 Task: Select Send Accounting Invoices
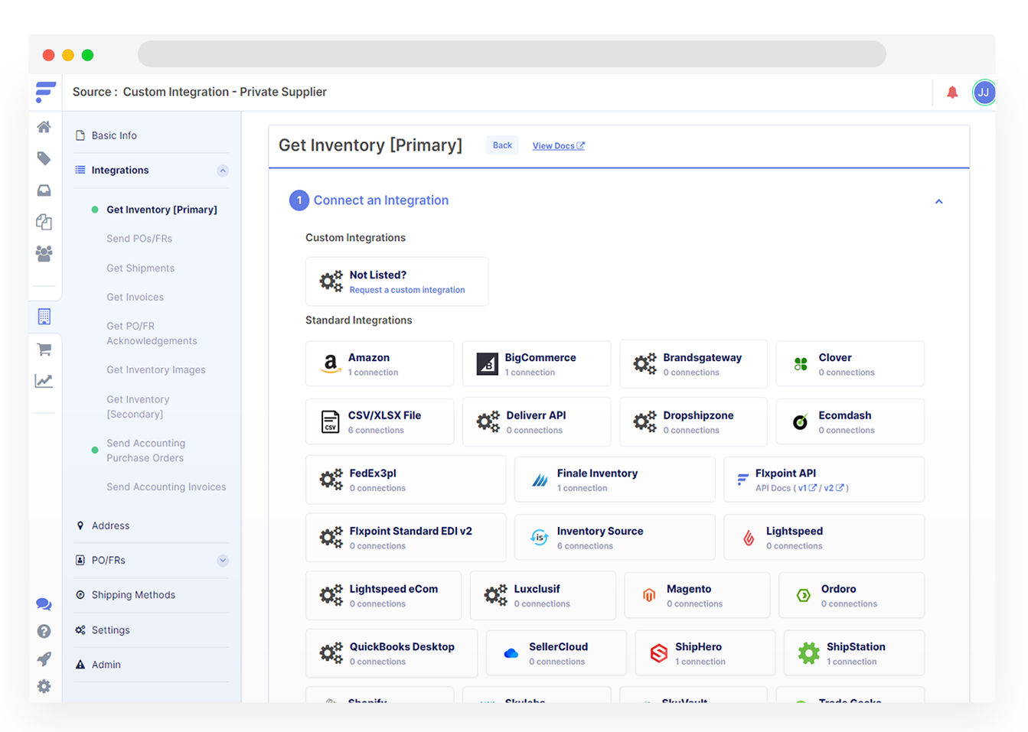click(166, 487)
